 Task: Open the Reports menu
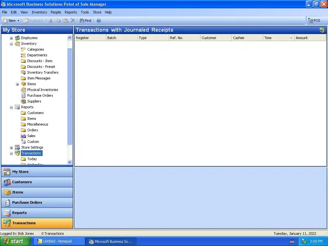[x=71, y=12]
